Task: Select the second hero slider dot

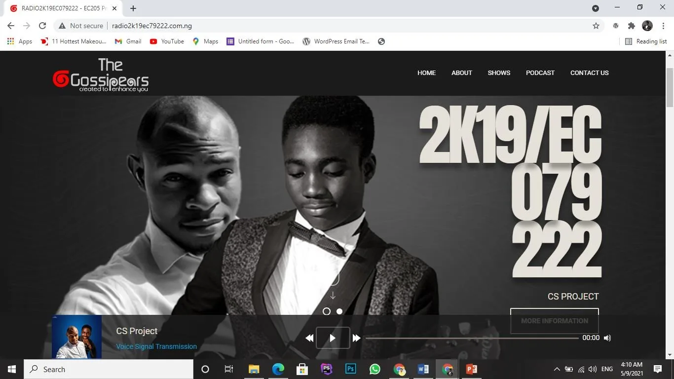Action: pos(339,311)
